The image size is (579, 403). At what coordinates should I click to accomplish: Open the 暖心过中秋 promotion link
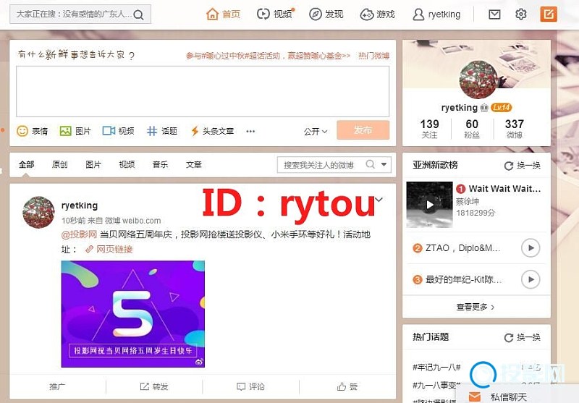[x=268, y=56]
